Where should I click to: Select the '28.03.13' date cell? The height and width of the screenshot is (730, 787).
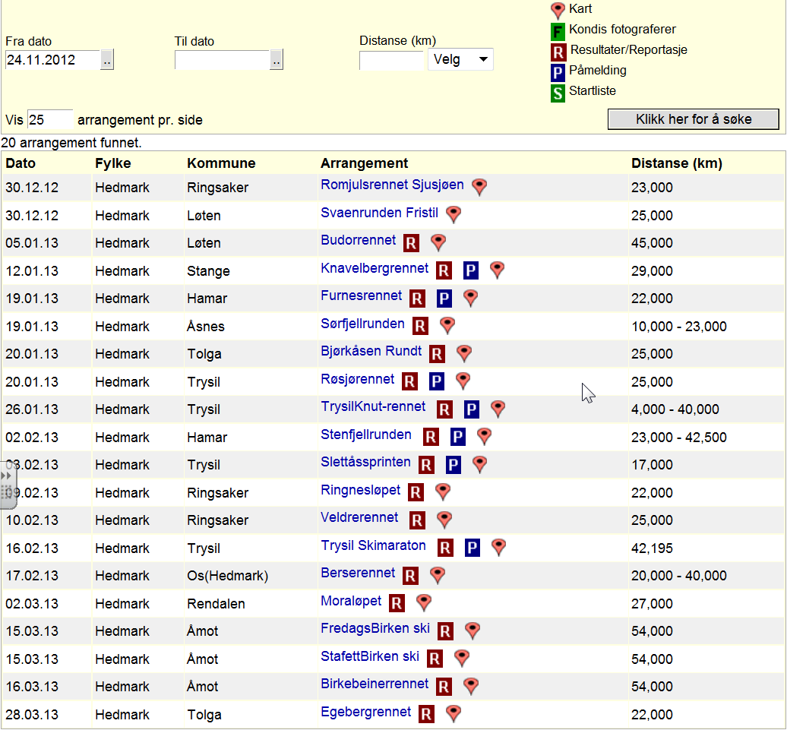click(32, 715)
